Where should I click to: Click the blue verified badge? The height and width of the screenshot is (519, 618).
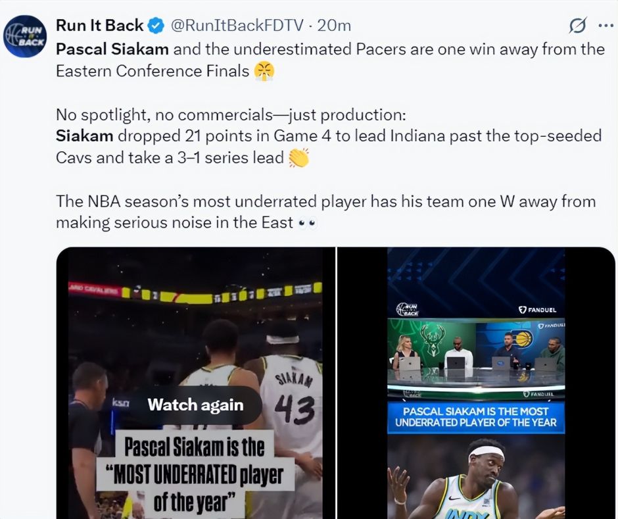(x=156, y=26)
